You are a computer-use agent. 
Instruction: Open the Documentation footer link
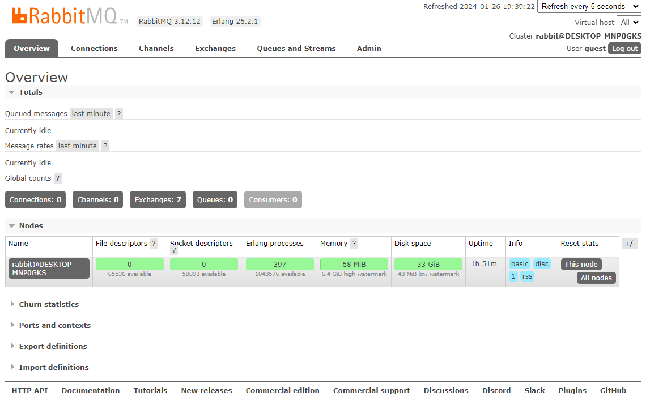point(91,391)
